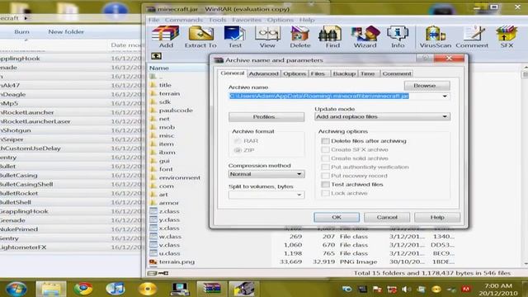
Task: Click the terrain.png file icon
Action: (153, 262)
